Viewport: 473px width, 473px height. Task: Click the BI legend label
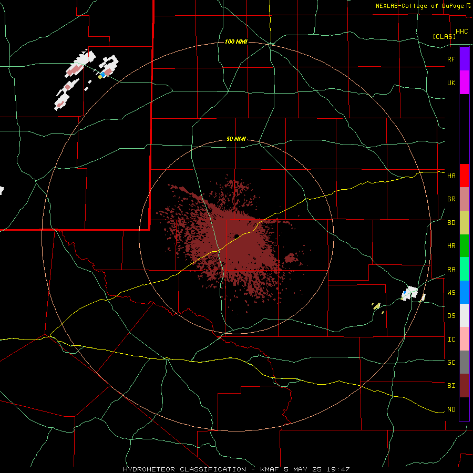click(x=451, y=386)
